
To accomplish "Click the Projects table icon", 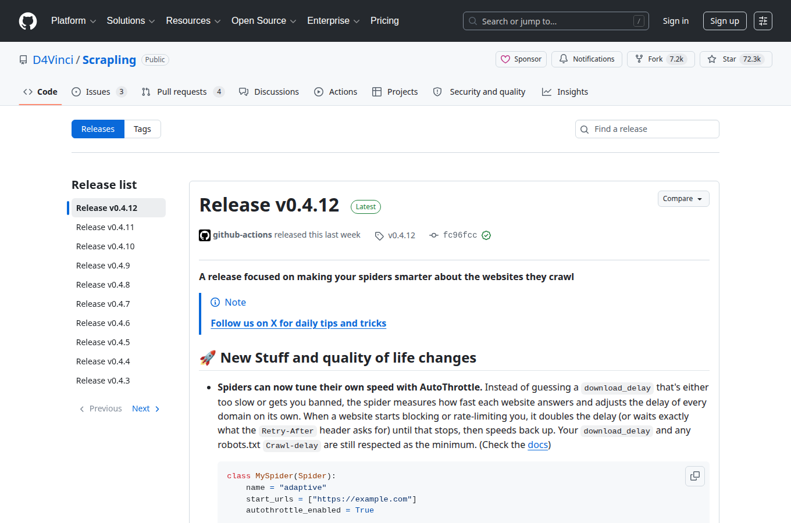I will click(377, 92).
